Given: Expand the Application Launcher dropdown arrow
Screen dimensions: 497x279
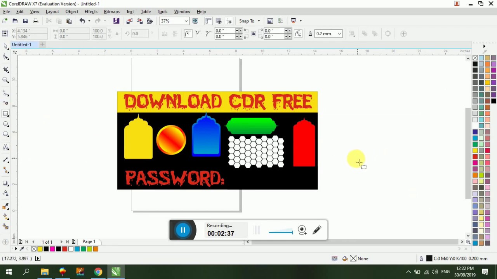Looking at the screenshot, I should 301,21.
